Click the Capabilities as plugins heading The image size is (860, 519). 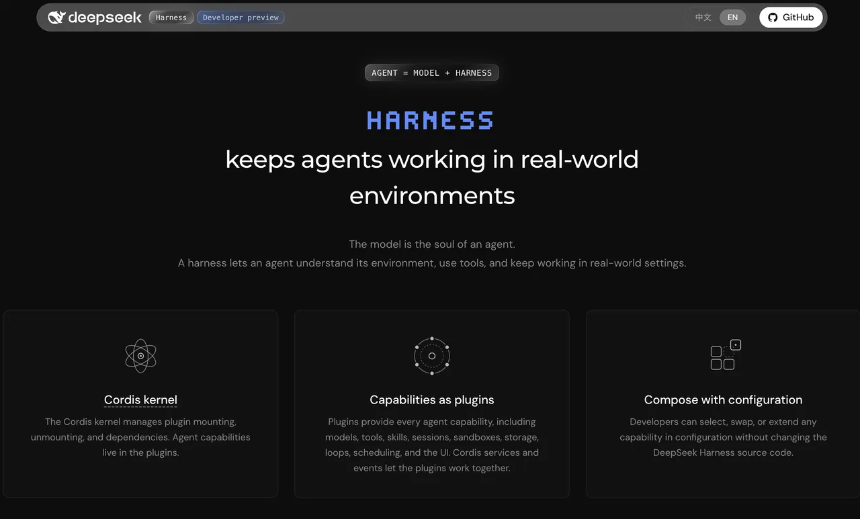click(432, 399)
